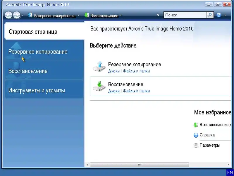This screenshot has width=234, height=176.
Task: Click the Резервное копирование action heading
Action: 135,65
